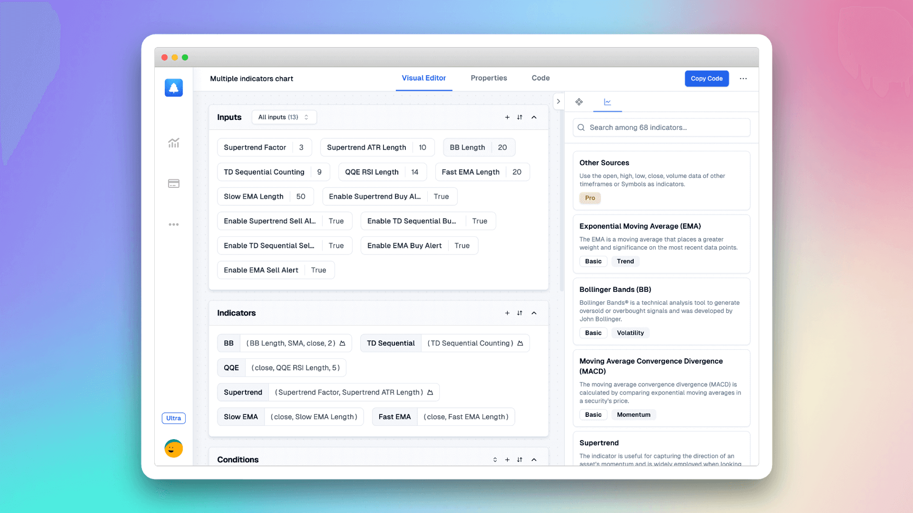
Task: Click the chart/indicators panel icon
Action: coord(607,102)
